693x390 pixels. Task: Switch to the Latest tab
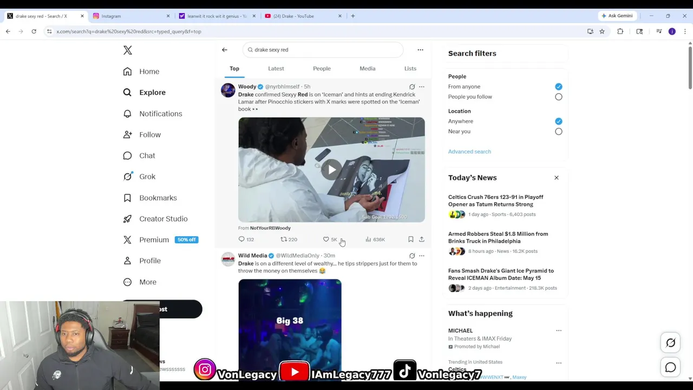(276, 69)
